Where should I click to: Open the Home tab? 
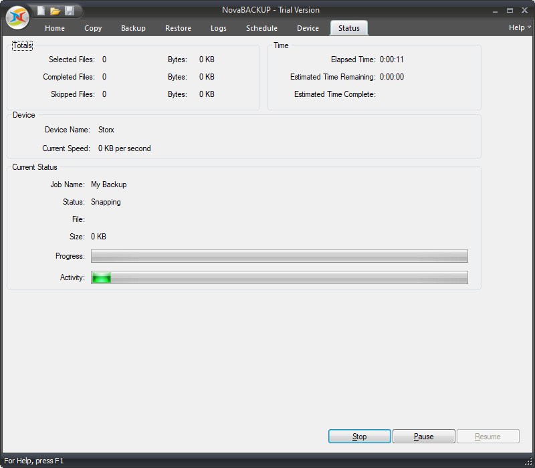[55, 28]
